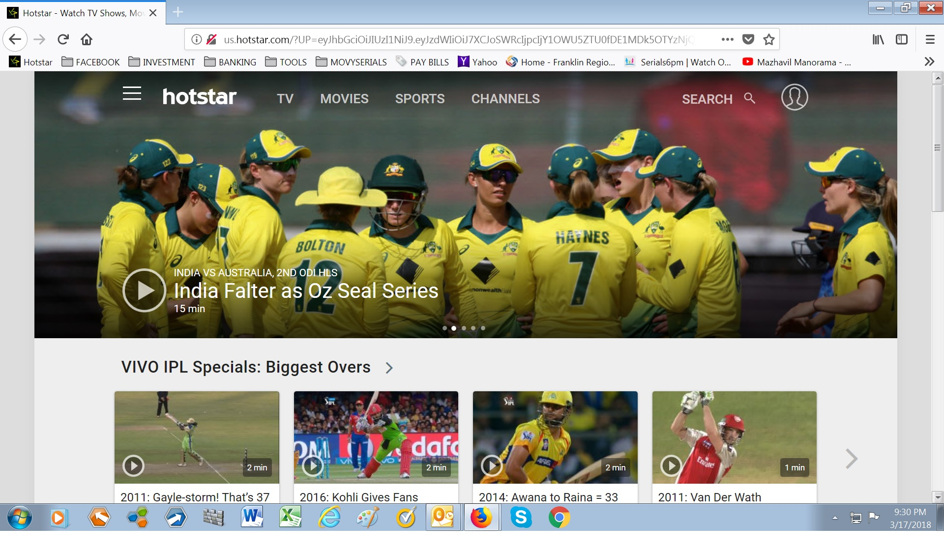Open the TV section
Viewport: 944px width, 553px height.
(x=285, y=99)
